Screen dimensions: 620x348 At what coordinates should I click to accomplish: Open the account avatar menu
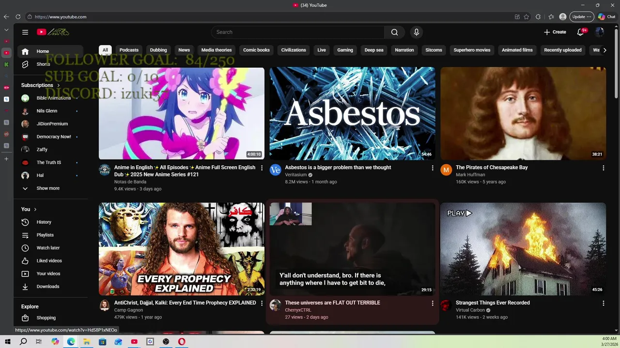tap(600, 32)
